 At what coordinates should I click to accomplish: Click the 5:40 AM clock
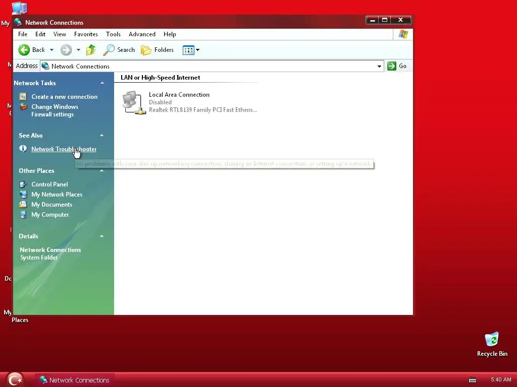point(501,380)
